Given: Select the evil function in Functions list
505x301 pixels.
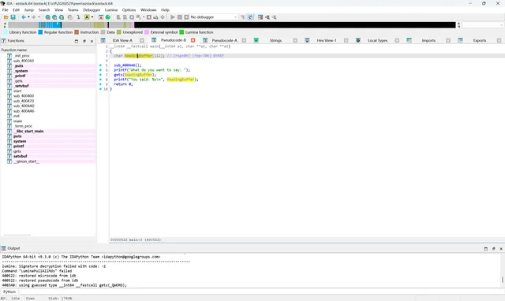Looking at the screenshot, I should coord(17,116).
